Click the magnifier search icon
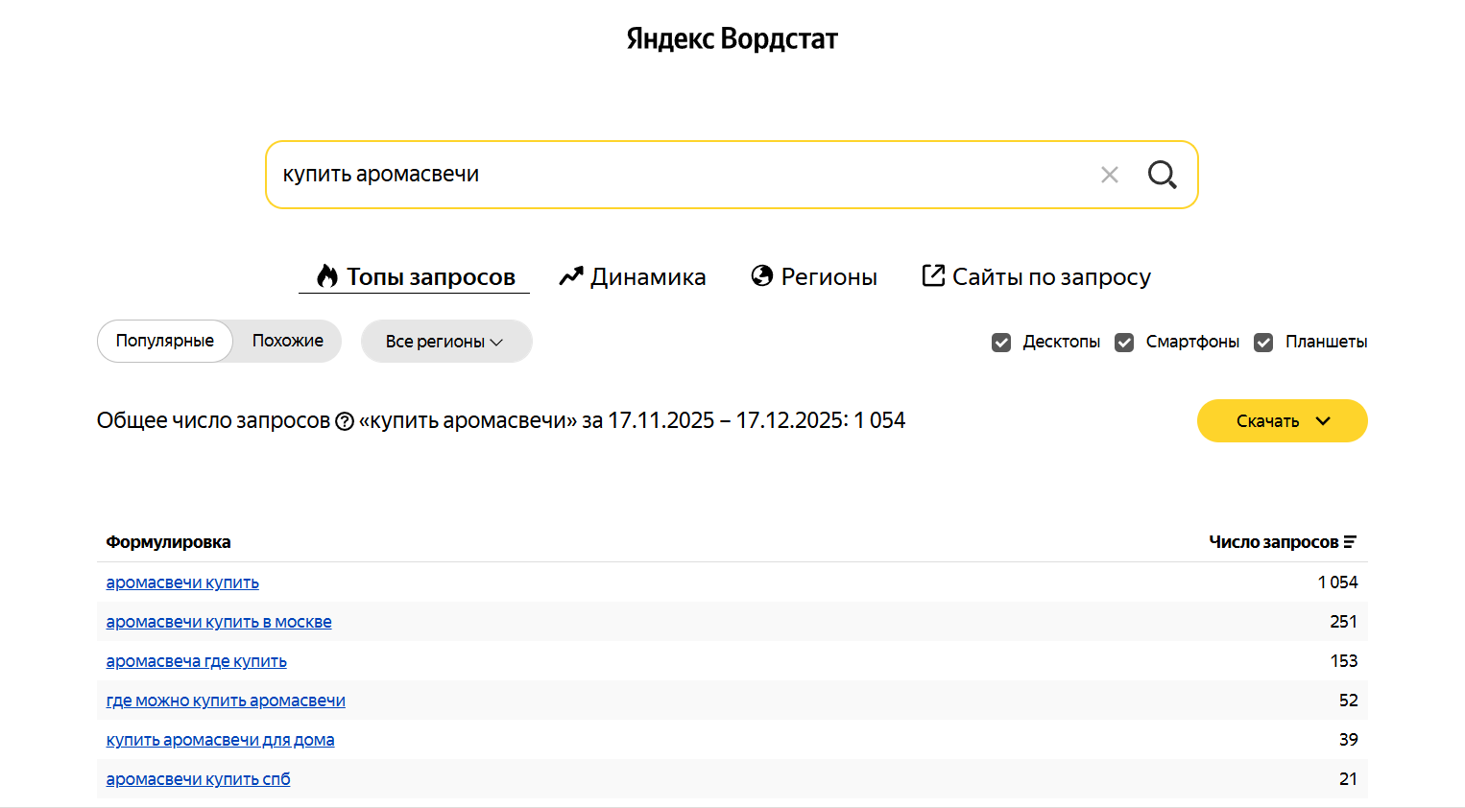 [x=1162, y=175]
